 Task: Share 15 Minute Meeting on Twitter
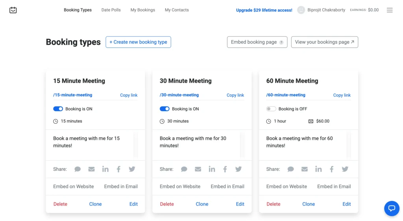(132, 169)
